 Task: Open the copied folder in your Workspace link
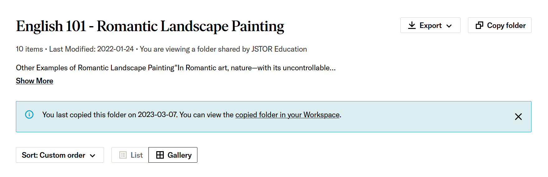(x=287, y=115)
